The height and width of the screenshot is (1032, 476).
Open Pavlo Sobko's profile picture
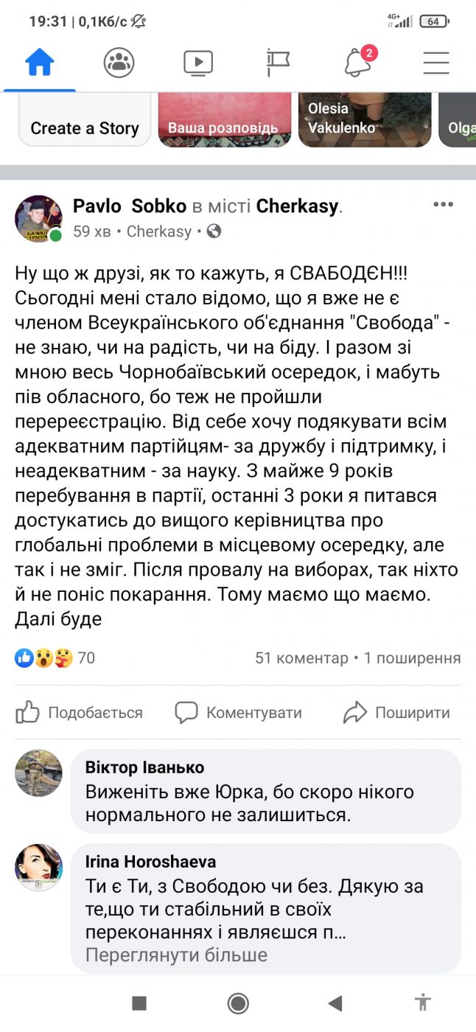(x=38, y=219)
